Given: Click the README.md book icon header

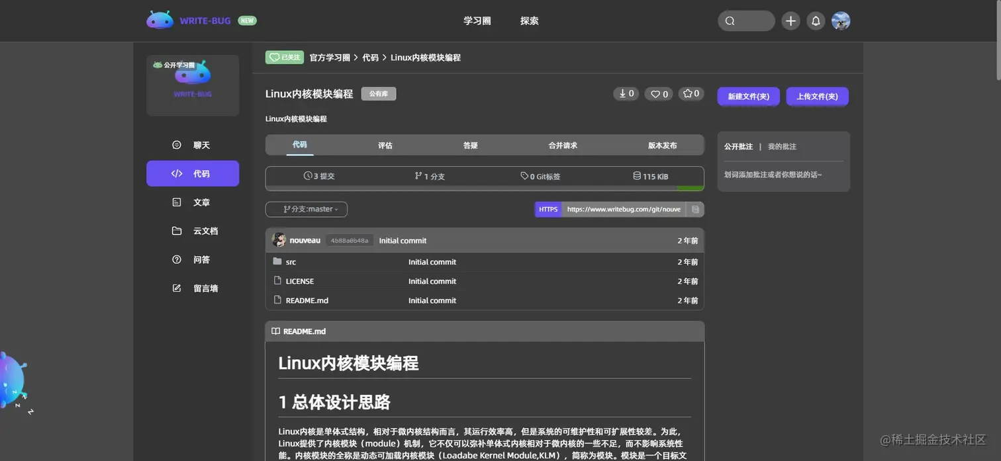Looking at the screenshot, I should 275,331.
